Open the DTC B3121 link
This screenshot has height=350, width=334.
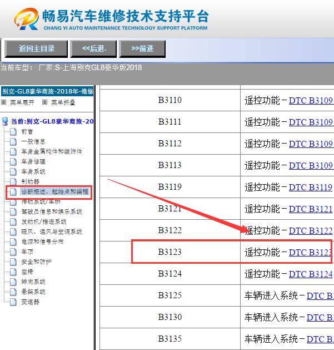click(311, 209)
